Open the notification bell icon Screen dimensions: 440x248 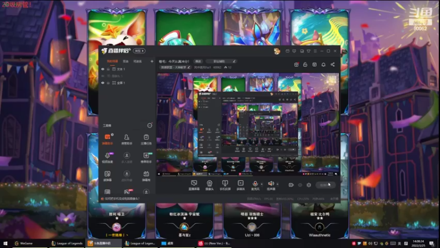[323, 64]
